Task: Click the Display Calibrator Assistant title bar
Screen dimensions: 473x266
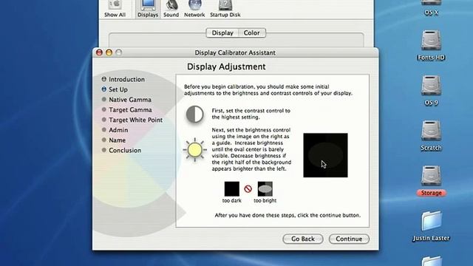Action: [x=235, y=52]
